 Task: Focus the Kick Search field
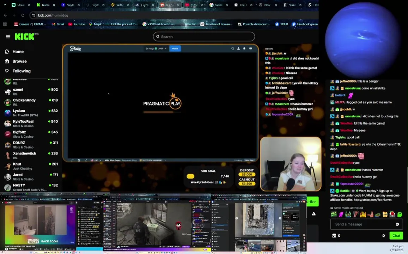click(x=204, y=37)
